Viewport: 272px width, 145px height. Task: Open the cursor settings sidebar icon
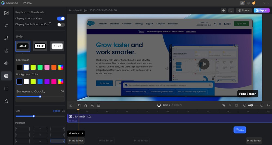point(6,26)
